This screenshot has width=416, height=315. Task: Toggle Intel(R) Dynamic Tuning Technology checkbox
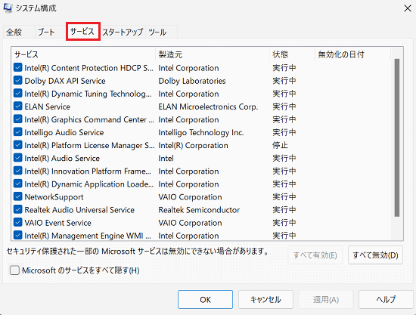click(x=18, y=94)
